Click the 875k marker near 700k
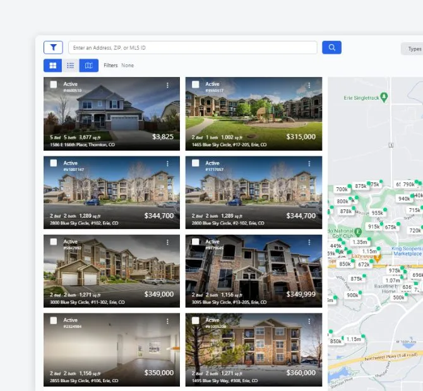 tap(360, 186)
